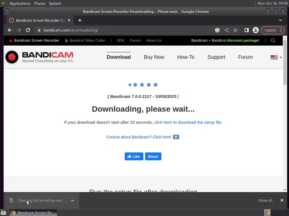Viewport: 289px width, 216px height.
Task: Open Forum in main navigation
Action: click(246, 57)
